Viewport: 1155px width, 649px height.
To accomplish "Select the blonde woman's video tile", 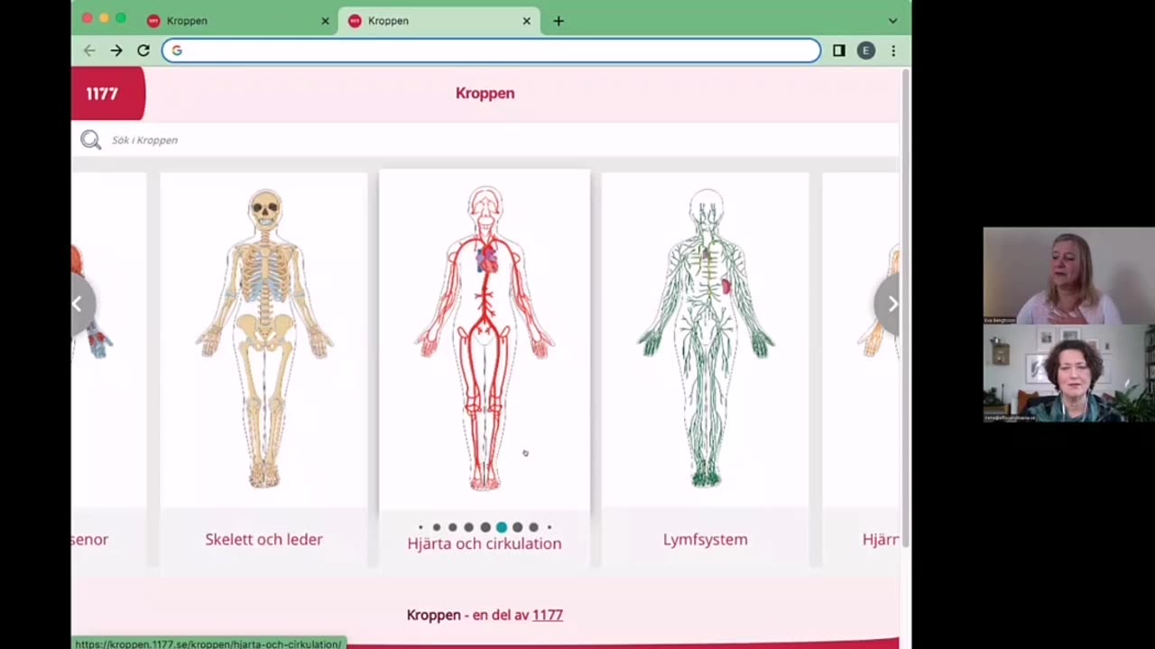I will coord(1068,276).
